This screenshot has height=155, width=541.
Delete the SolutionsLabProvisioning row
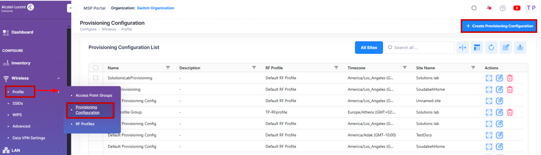(x=510, y=78)
